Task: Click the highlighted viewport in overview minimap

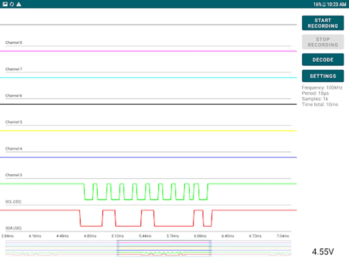Action: point(164,248)
